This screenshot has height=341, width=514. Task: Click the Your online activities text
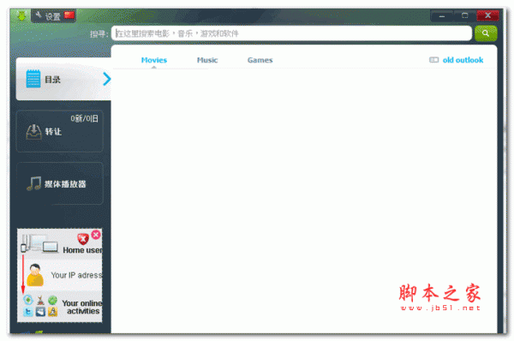pos(82,308)
